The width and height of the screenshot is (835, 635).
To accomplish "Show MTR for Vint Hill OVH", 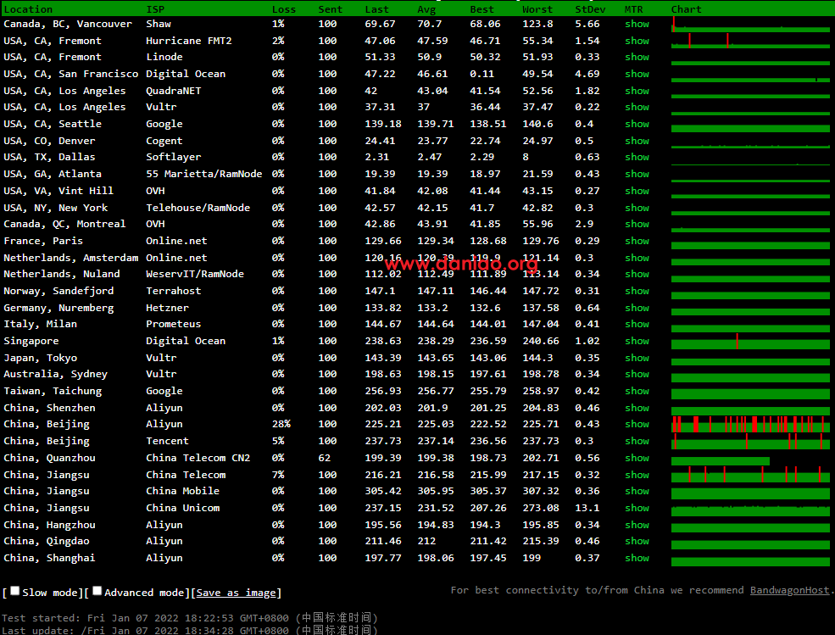I will point(637,192).
